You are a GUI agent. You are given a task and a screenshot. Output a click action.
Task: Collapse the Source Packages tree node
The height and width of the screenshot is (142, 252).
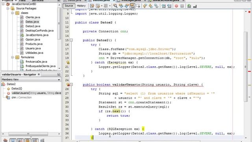[x=8, y=8]
